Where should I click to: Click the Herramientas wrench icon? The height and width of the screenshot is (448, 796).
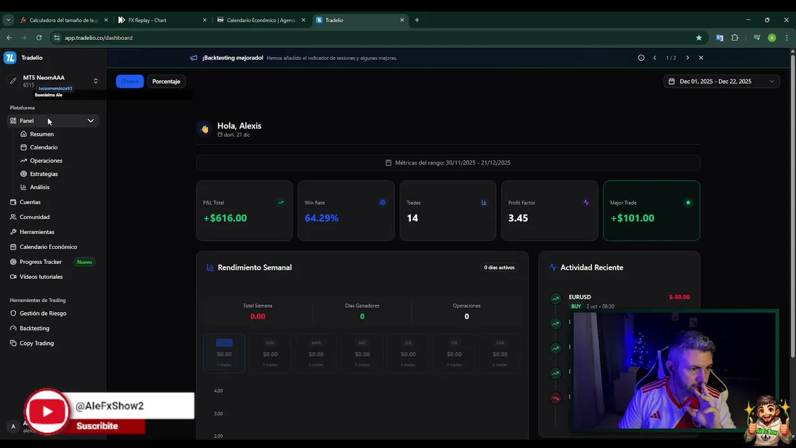click(14, 232)
